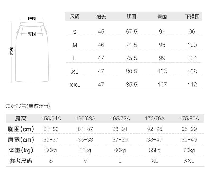Select the hem value 112

[192, 85]
